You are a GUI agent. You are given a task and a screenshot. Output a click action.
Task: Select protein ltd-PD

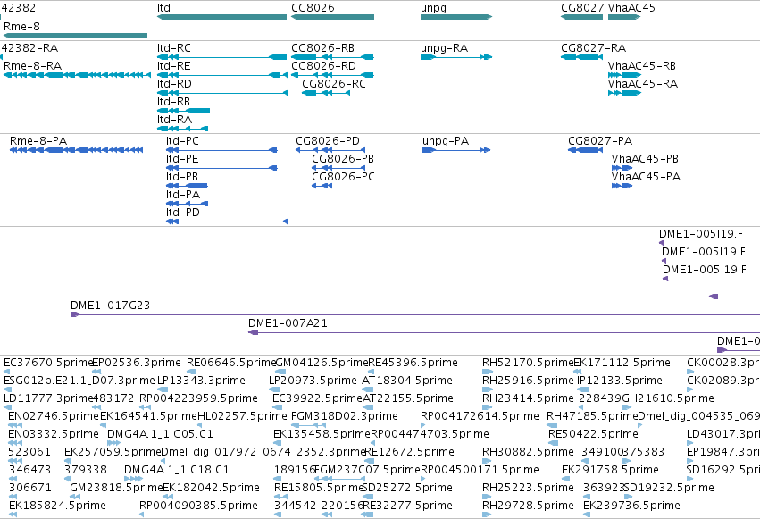click(x=226, y=222)
